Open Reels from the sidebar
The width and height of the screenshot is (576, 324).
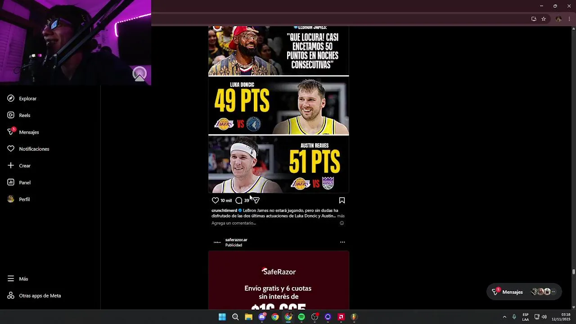[x=19, y=115]
